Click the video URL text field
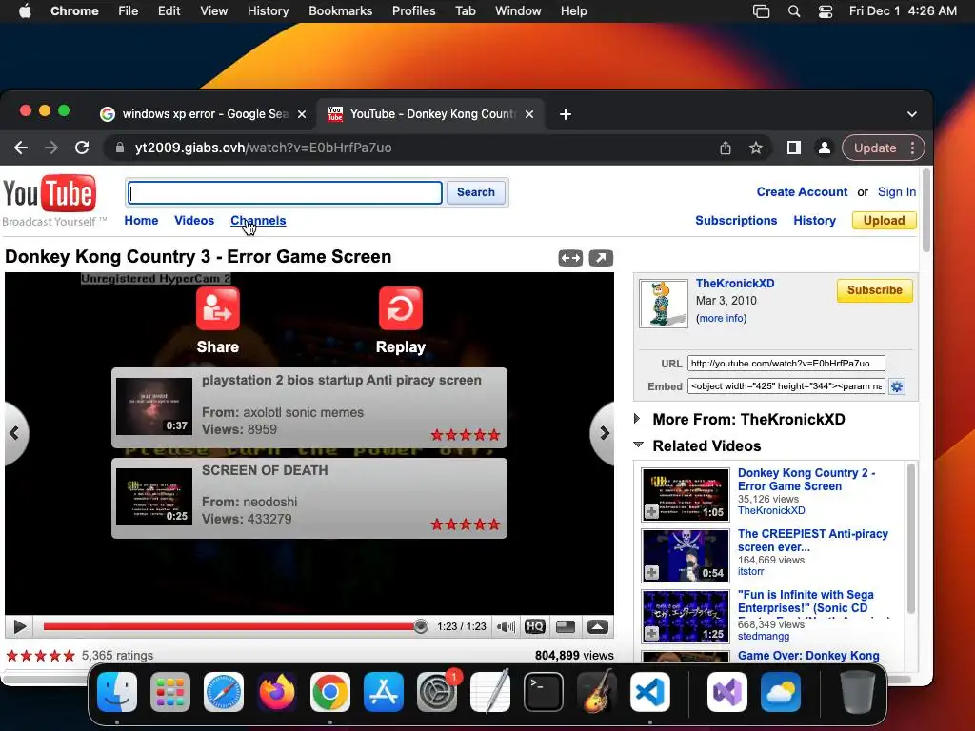This screenshot has height=731, width=975. click(x=786, y=363)
